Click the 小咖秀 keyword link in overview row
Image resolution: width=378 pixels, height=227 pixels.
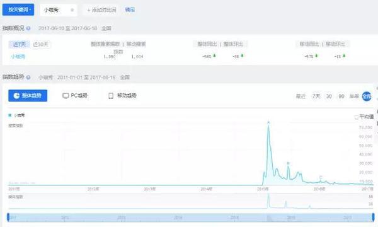(18, 57)
